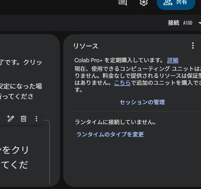The width and height of the screenshot is (201, 189).
Task: Click the リソース panel heading
Action: click(x=86, y=46)
